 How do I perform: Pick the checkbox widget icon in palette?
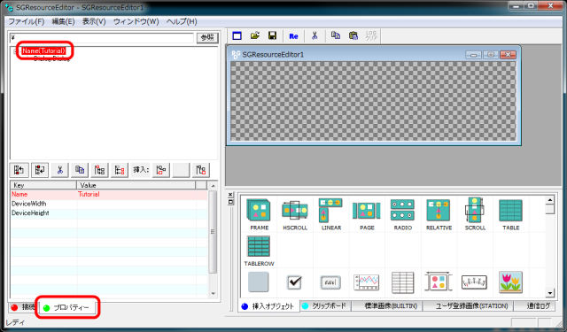pos(294,282)
